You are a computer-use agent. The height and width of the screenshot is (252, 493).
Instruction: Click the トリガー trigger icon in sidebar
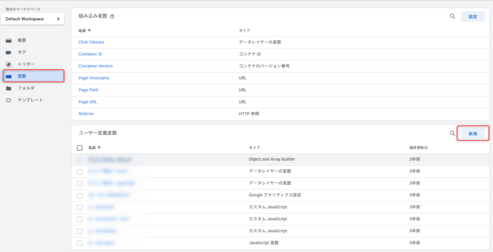pyautogui.click(x=9, y=64)
